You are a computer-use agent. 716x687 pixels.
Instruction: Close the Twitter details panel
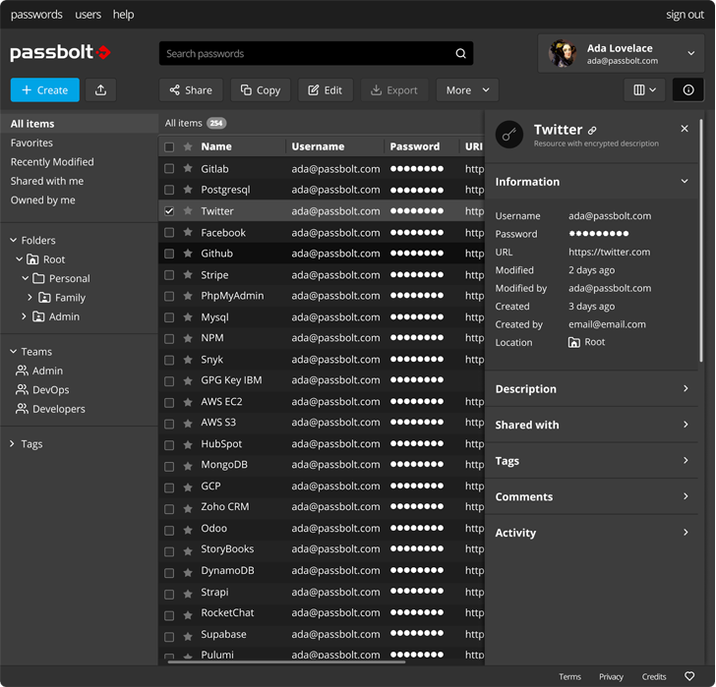(685, 129)
